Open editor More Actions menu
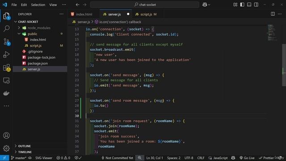 pyautogui.click(x=280, y=14)
